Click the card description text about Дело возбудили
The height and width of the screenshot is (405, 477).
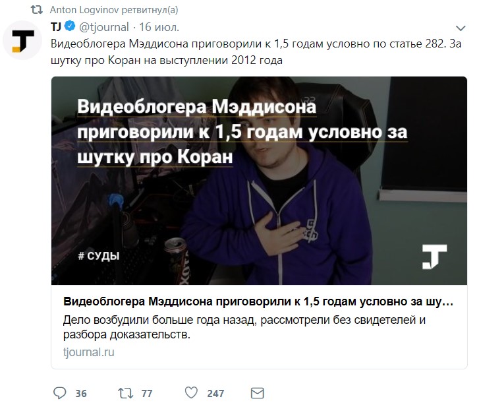coord(244,327)
